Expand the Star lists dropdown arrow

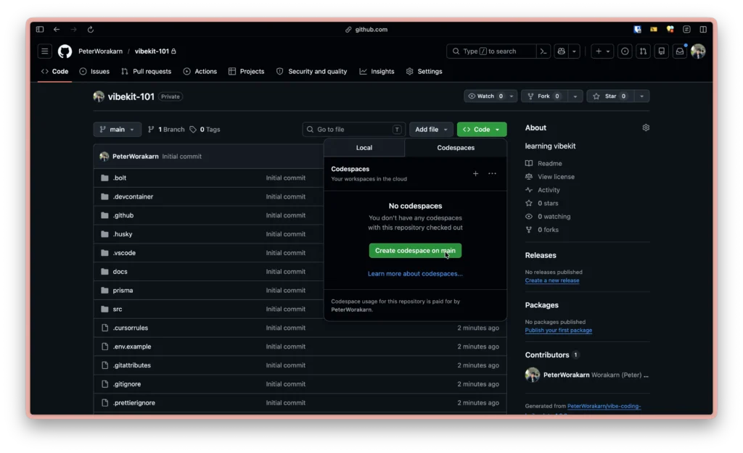pos(641,96)
